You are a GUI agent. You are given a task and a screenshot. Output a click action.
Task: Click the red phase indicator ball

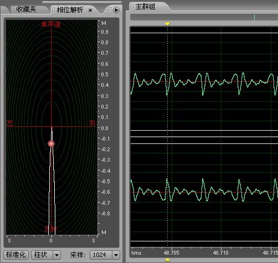[51, 143]
